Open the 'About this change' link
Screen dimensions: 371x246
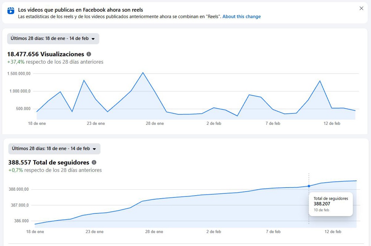tap(242, 17)
